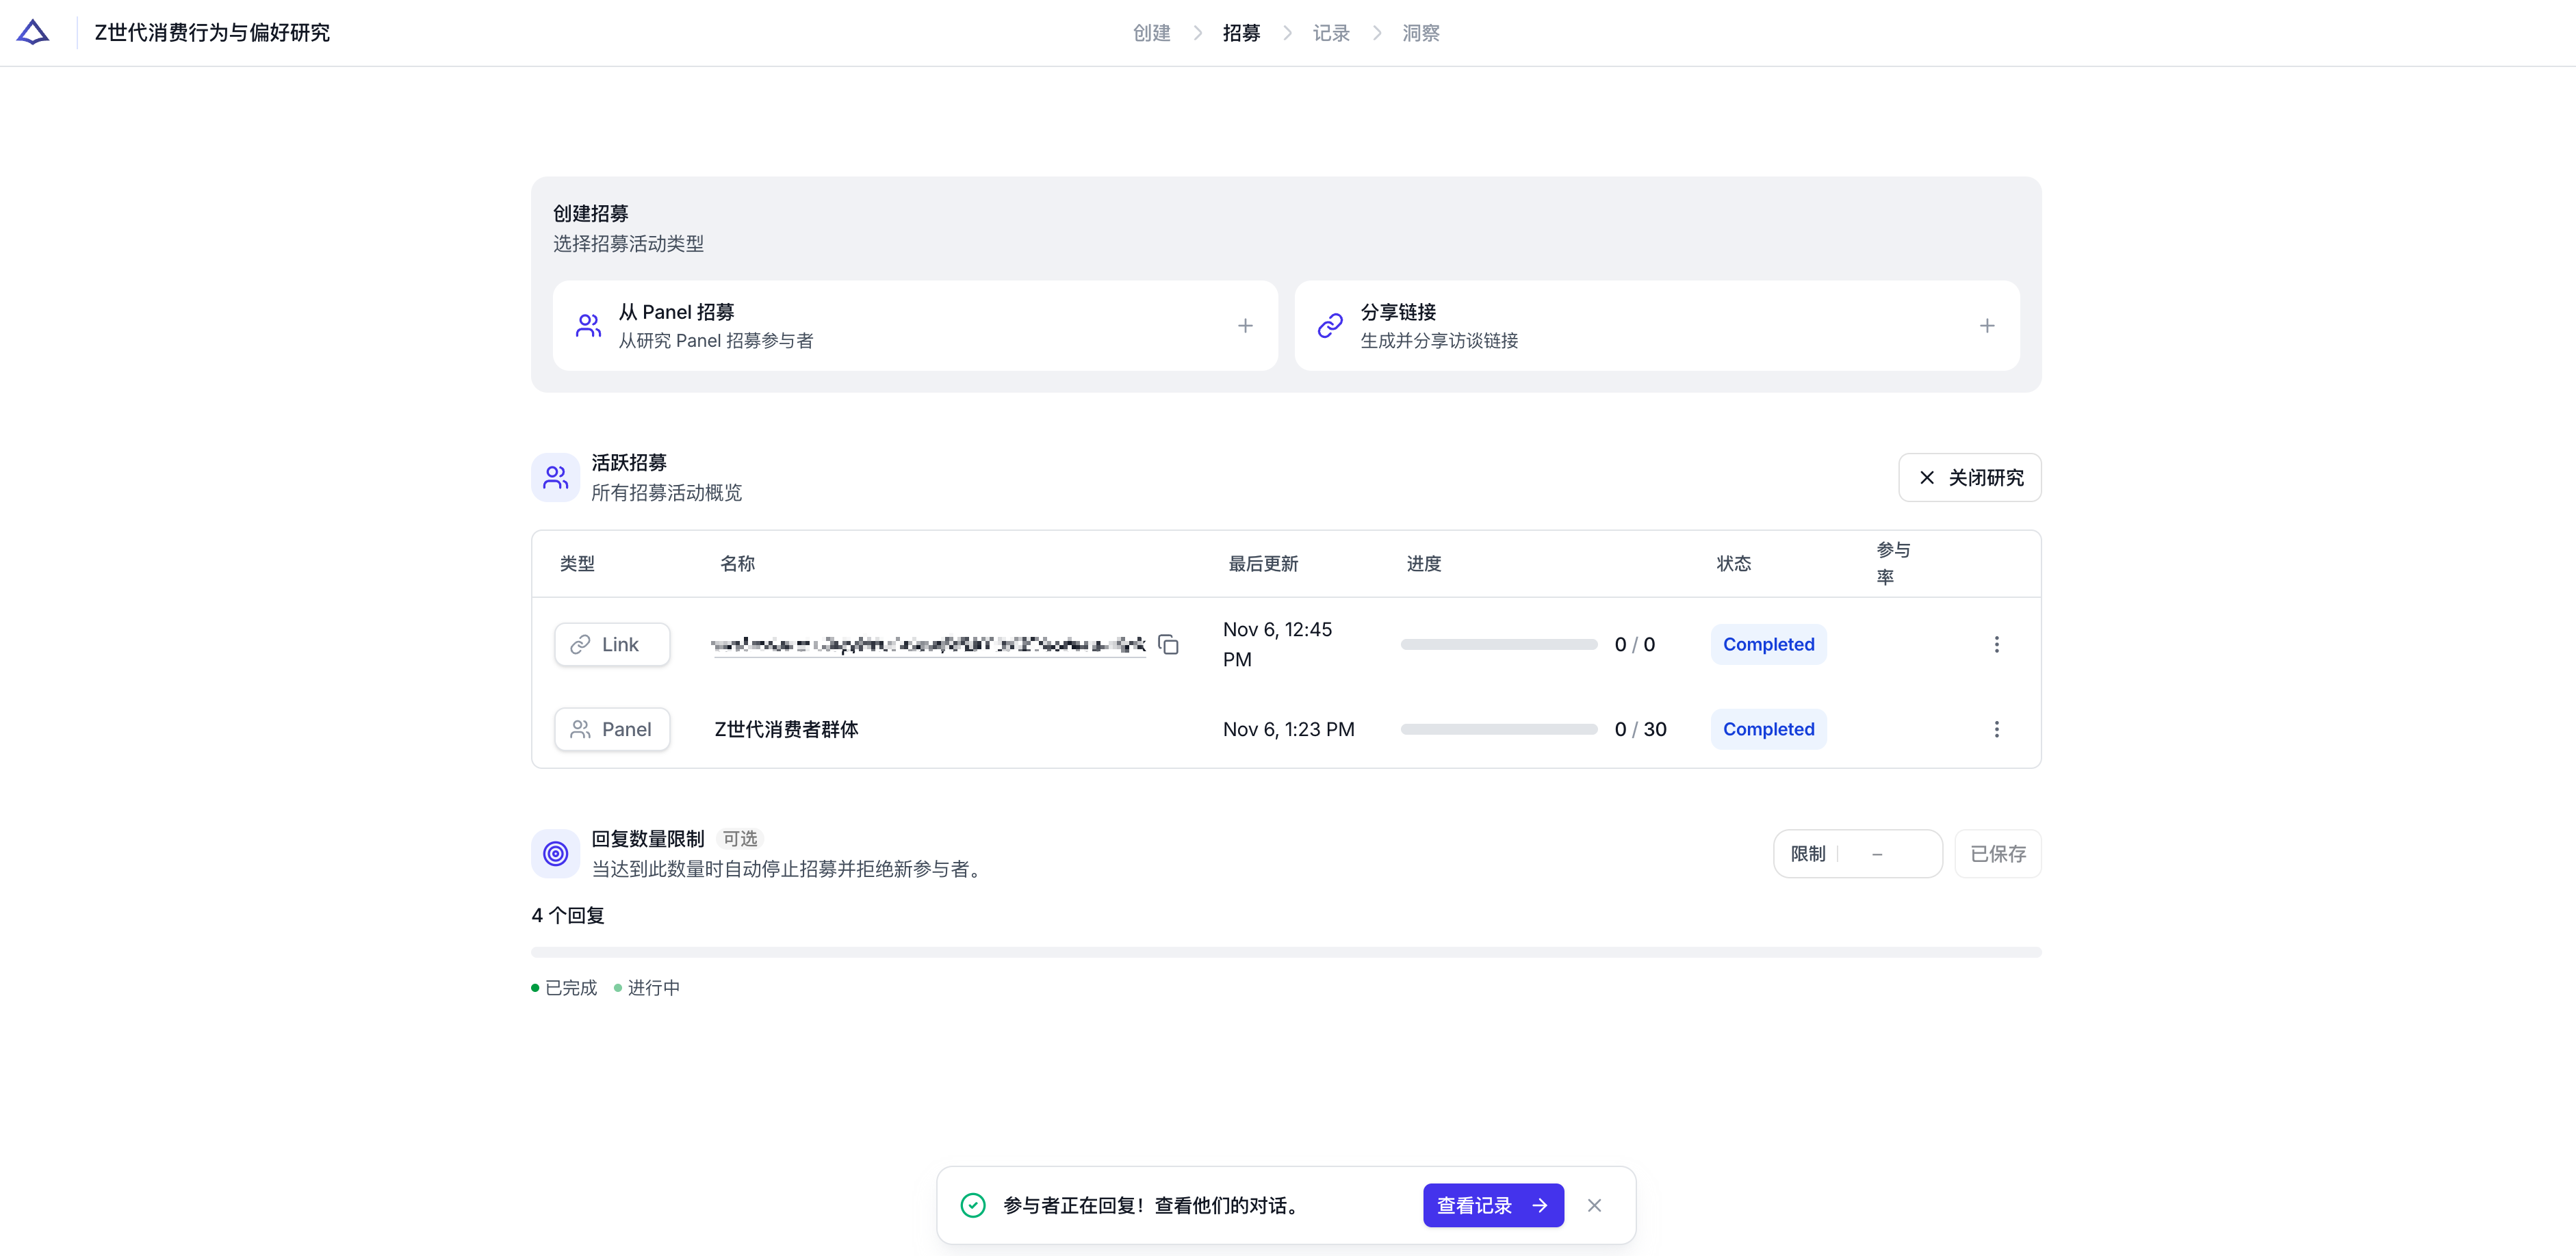Go to the 创建 step
This screenshot has height=1256, width=2576.
tap(1151, 33)
